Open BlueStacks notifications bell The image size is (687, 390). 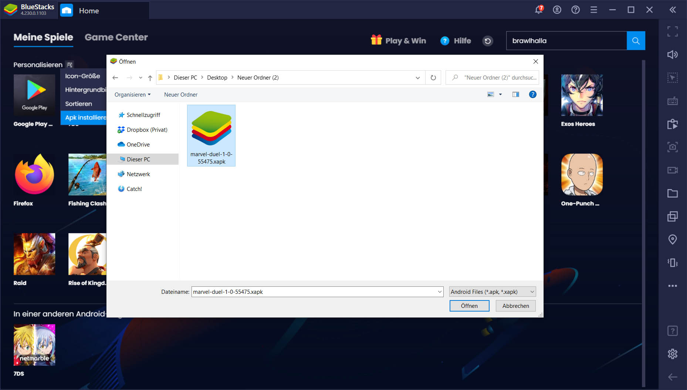click(x=539, y=10)
